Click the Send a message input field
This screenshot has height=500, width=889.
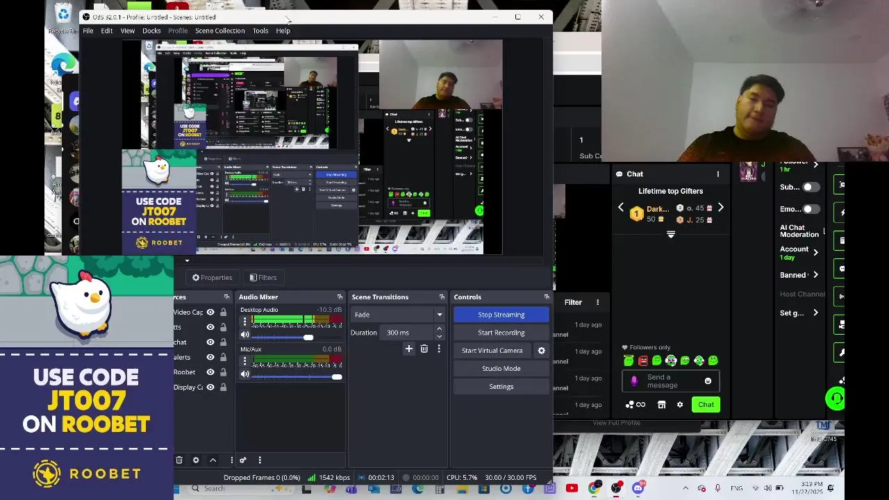(x=670, y=381)
